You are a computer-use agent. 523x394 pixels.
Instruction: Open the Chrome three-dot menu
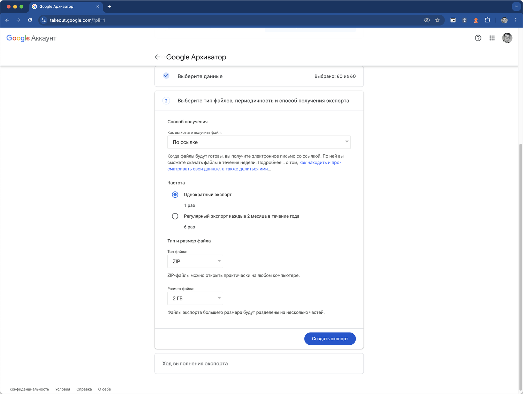[x=516, y=20]
